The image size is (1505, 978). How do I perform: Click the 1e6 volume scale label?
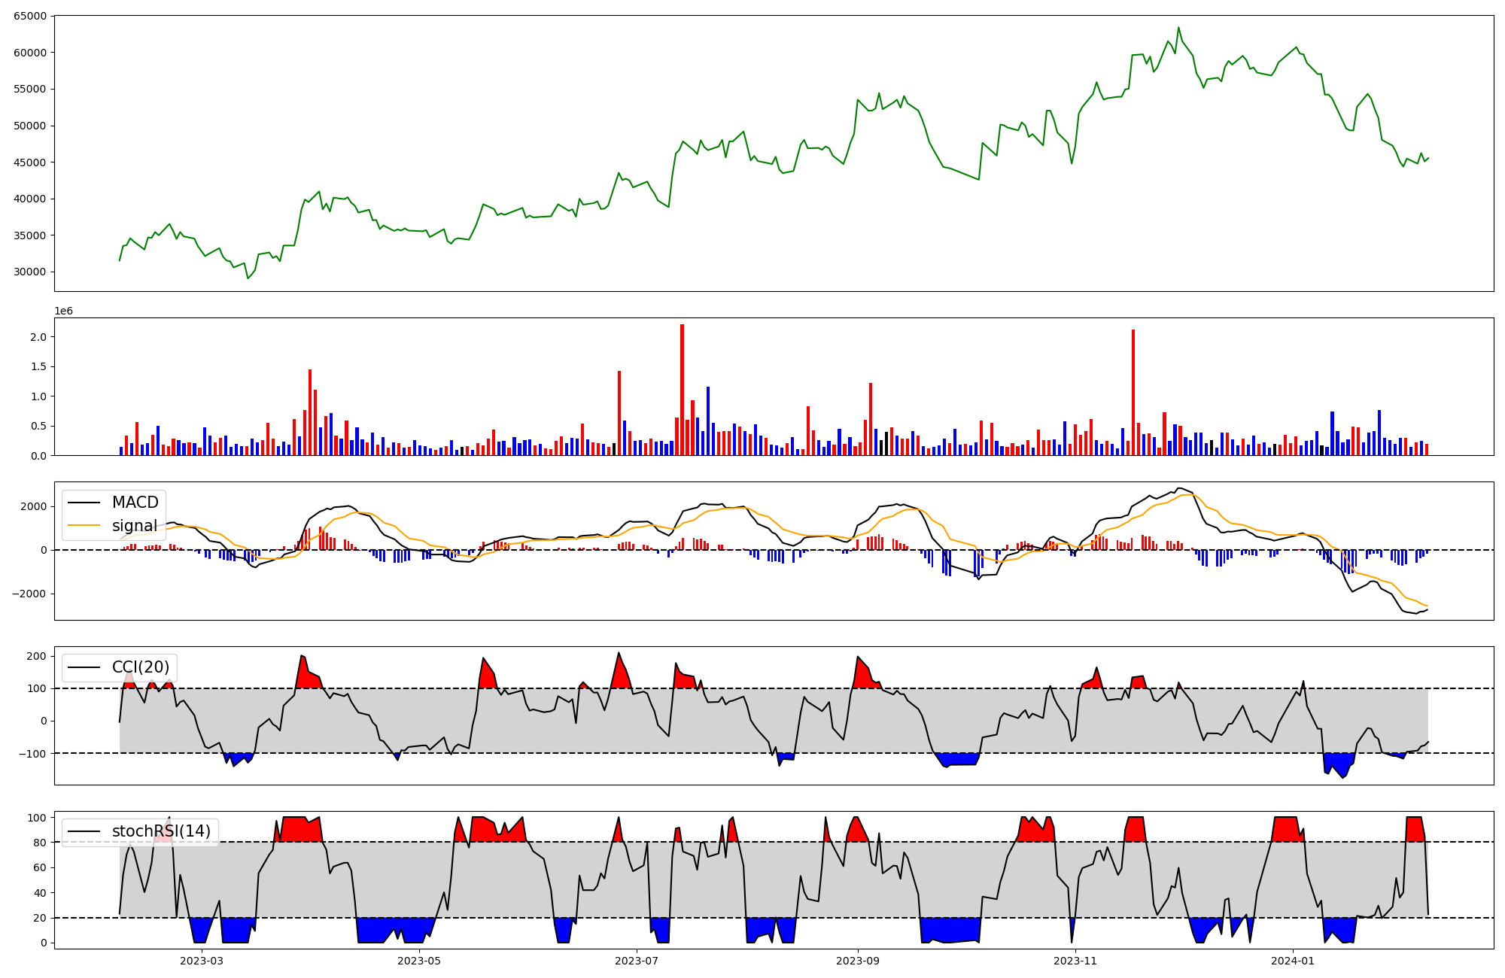63,311
